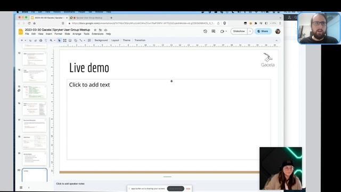Open version history clock icon
This screenshot has width=341, height=192.
205,31
